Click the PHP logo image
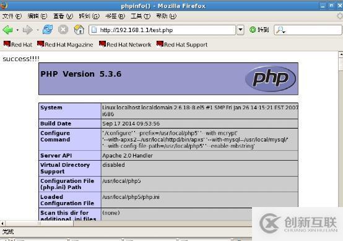Image resolution: width=343 pixels, height=241 pixels. [x=271, y=78]
